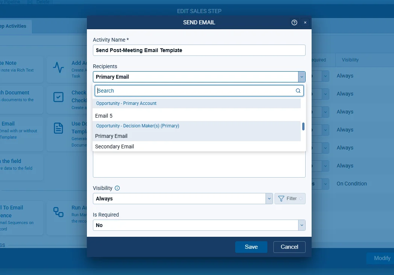This screenshot has width=394, height=275.
Task: Open the Email activity card in background
Action: (21, 134)
